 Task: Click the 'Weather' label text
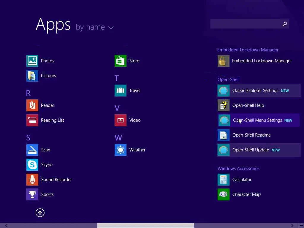[x=137, y=150]
